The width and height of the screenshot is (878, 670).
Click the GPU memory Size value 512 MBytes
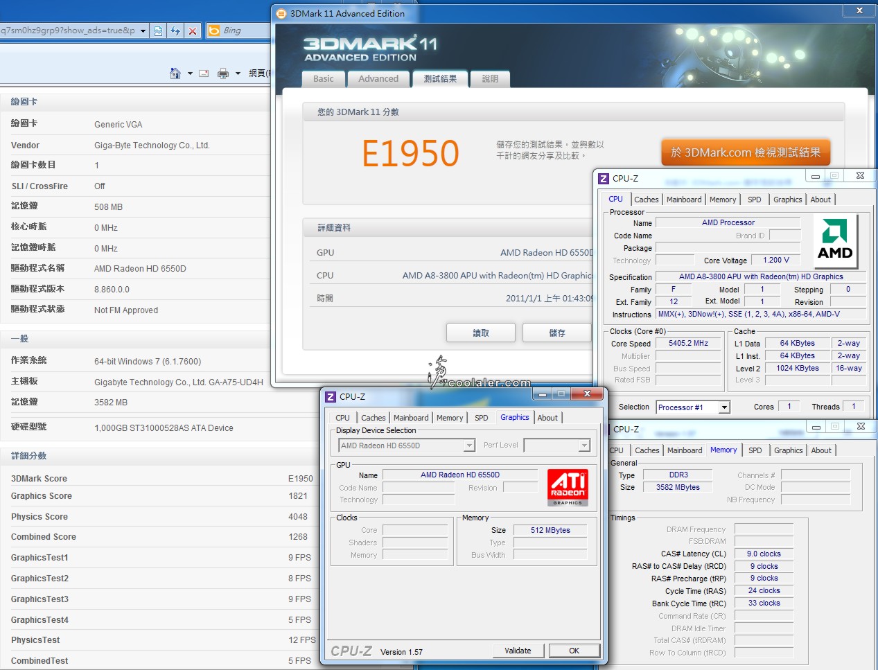pyautogui.click(x=550, y=531)
